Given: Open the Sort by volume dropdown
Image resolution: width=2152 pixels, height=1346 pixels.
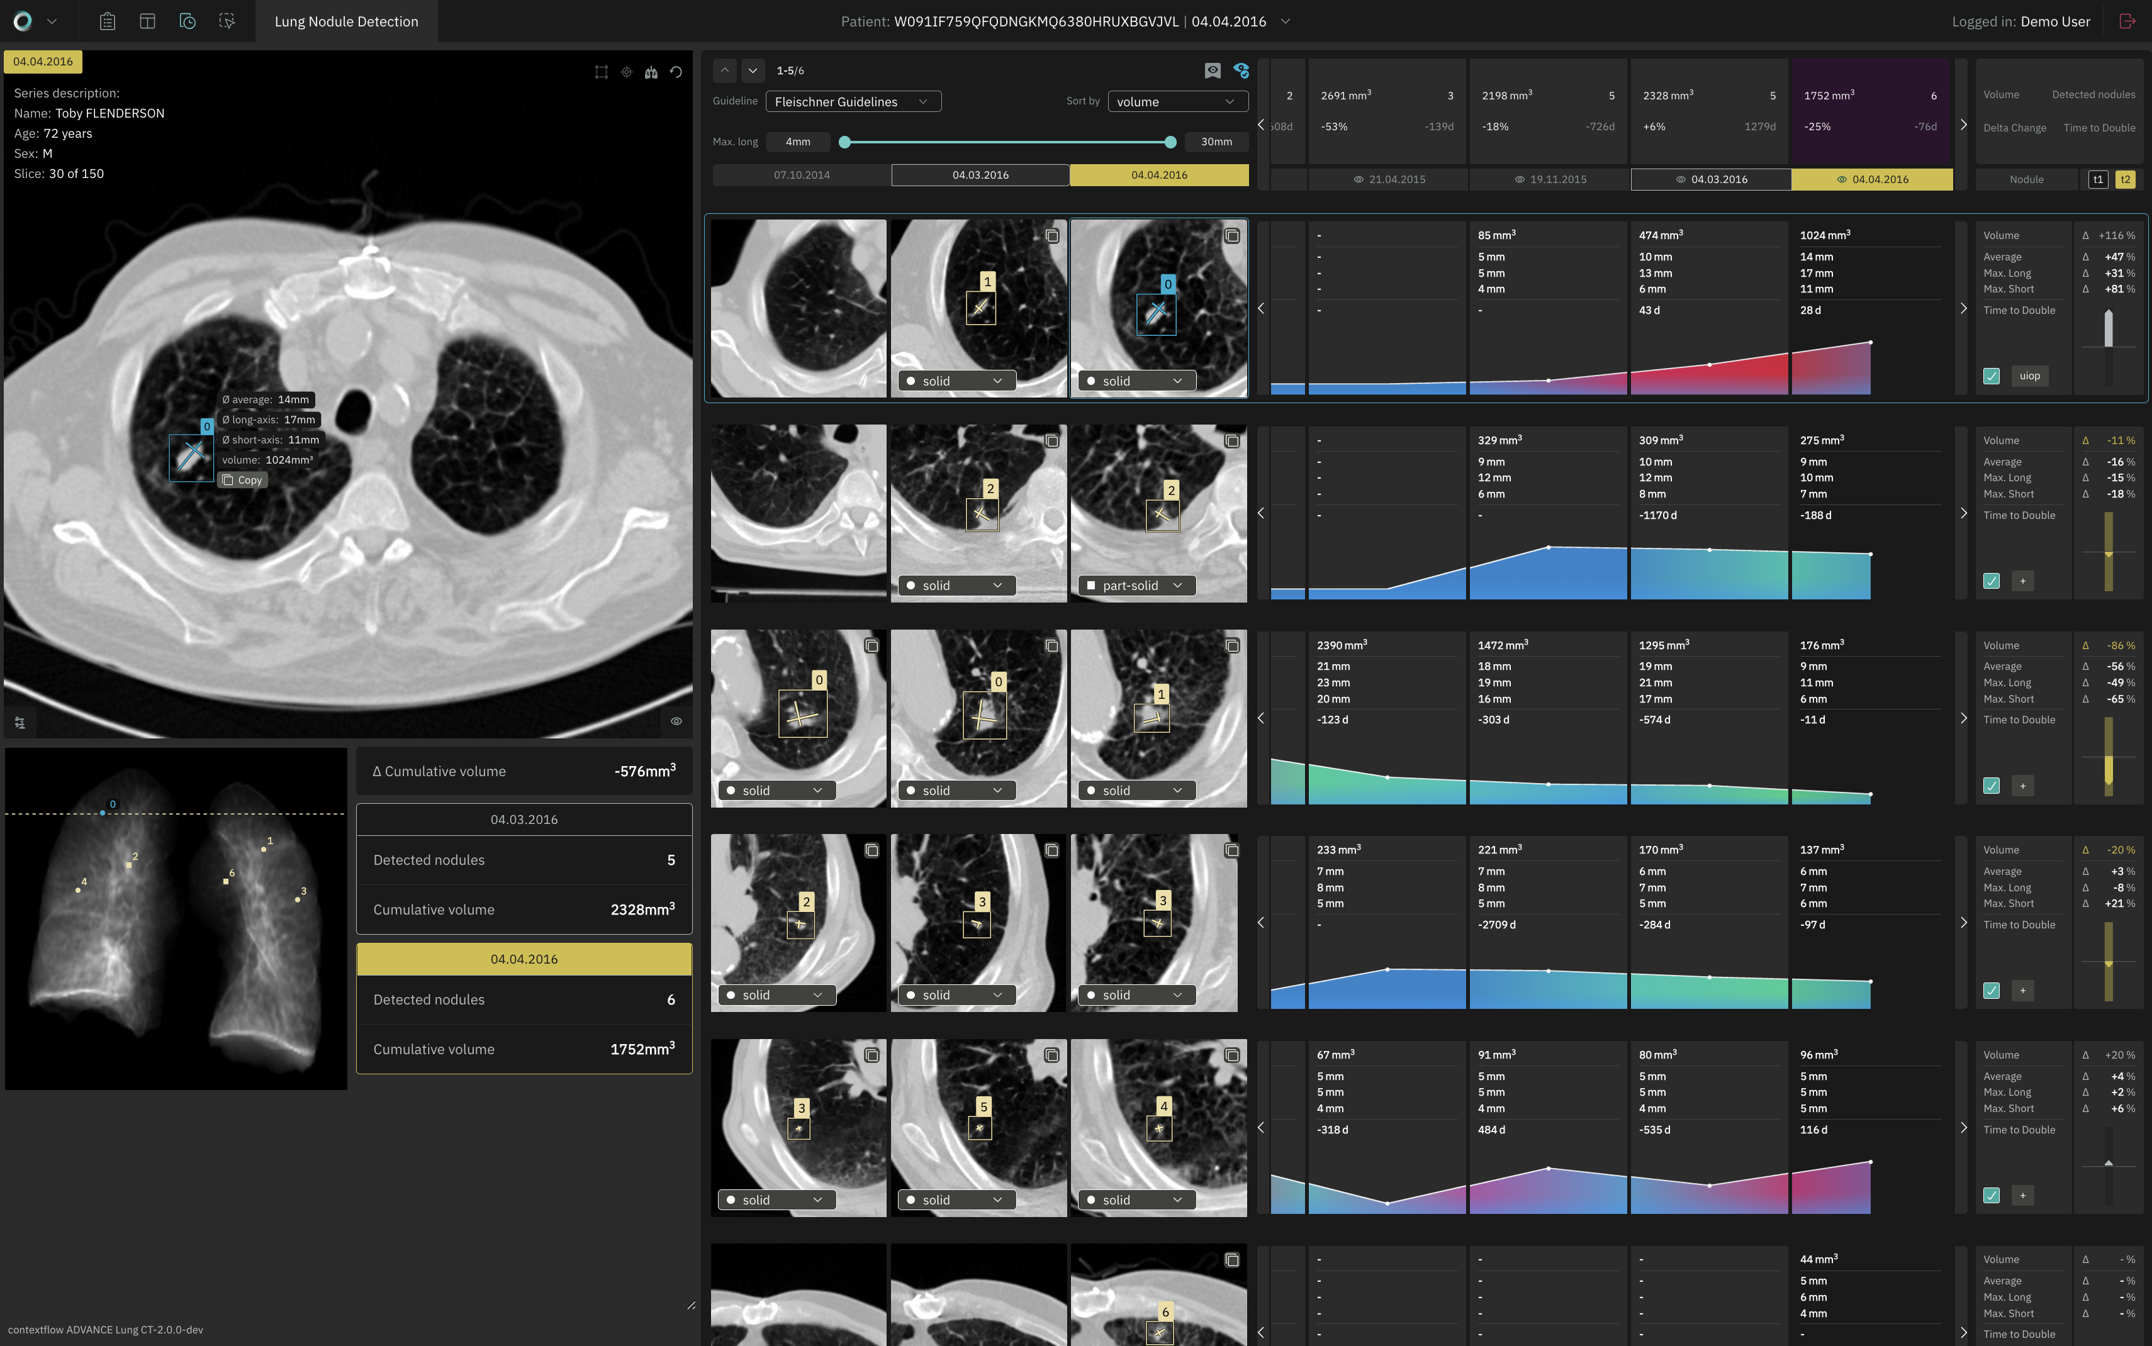Looking at the screenshot, I should pos(1177,101).
